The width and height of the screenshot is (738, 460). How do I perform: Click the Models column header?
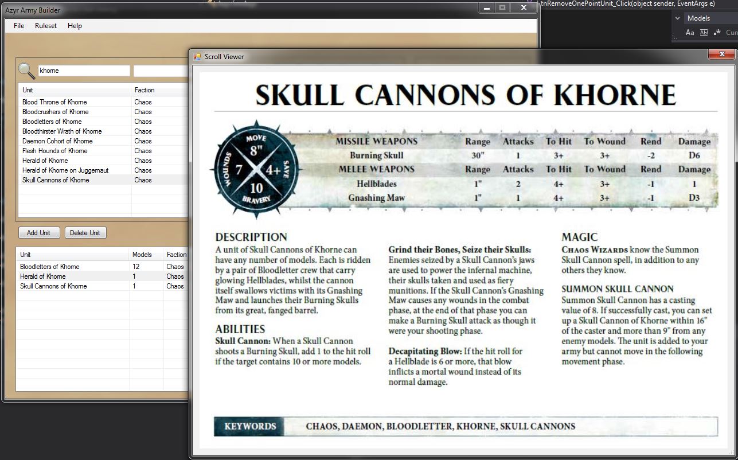[x=146, y=255]
